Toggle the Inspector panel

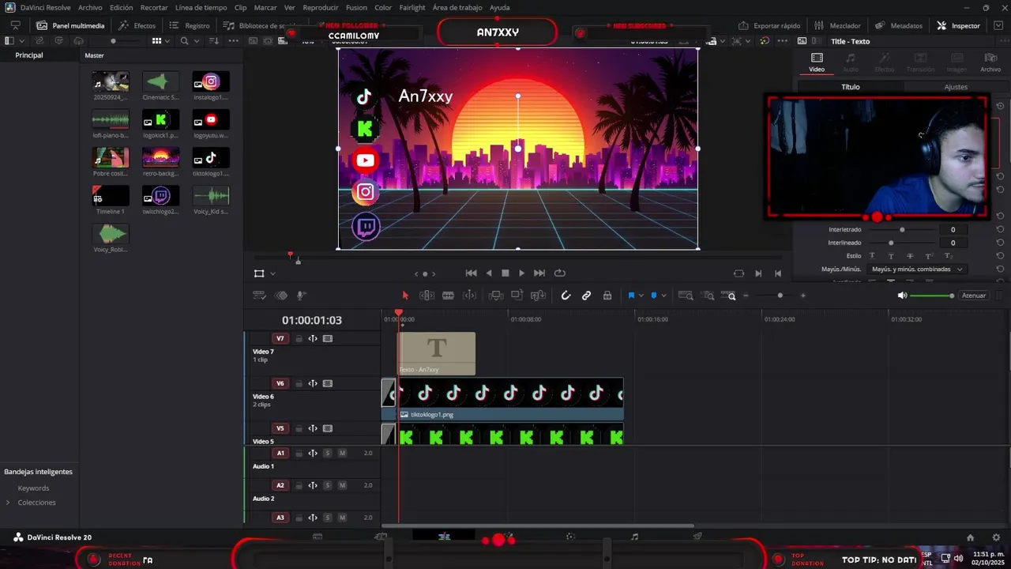[x=958, y=25]
